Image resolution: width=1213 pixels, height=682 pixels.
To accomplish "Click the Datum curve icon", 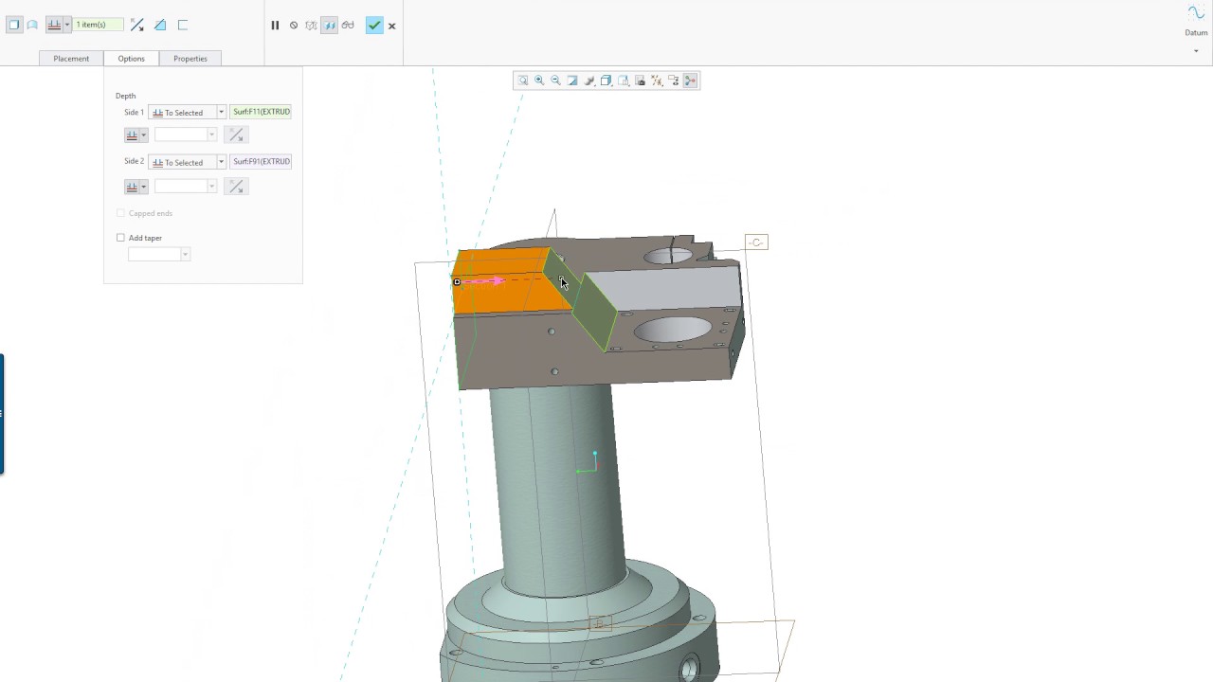I will click(1196, 13).
